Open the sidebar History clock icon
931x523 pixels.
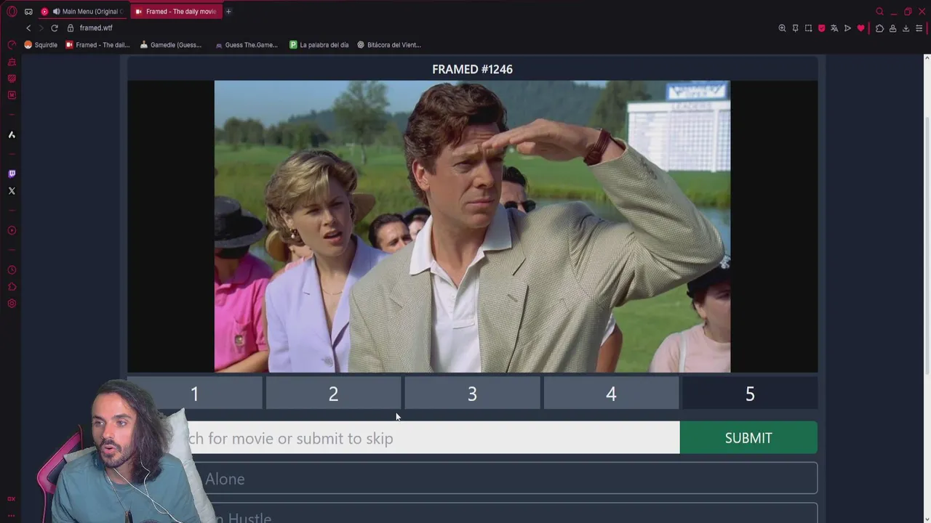[12, 269]
